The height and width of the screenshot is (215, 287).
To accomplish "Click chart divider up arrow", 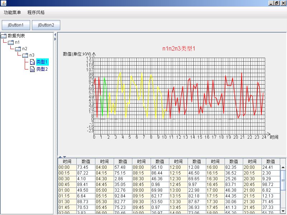I will (x=60, y=157).
